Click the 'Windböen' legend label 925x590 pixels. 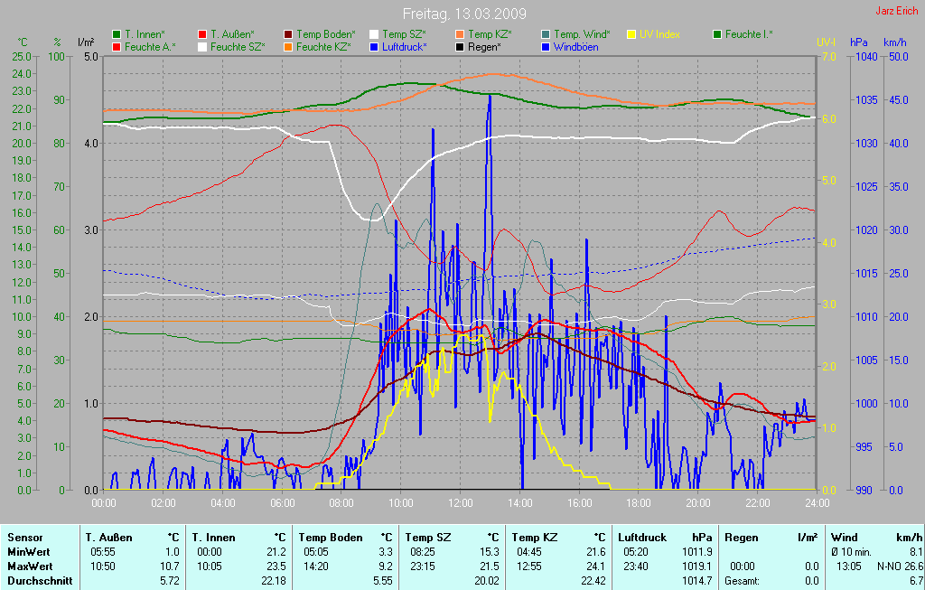point(575,47)
